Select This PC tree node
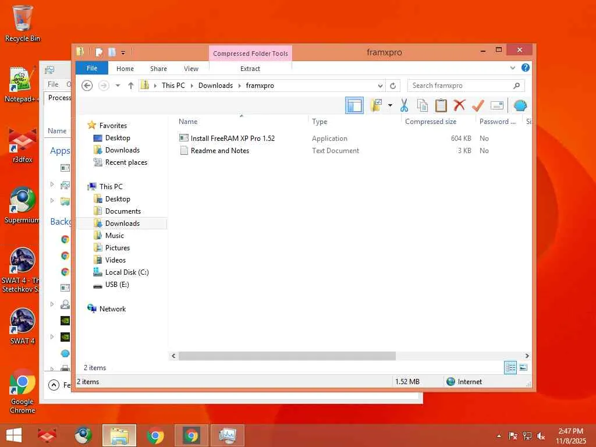This screenshot has width=596, height=447. pyautogui.click(x=111, y=187)
